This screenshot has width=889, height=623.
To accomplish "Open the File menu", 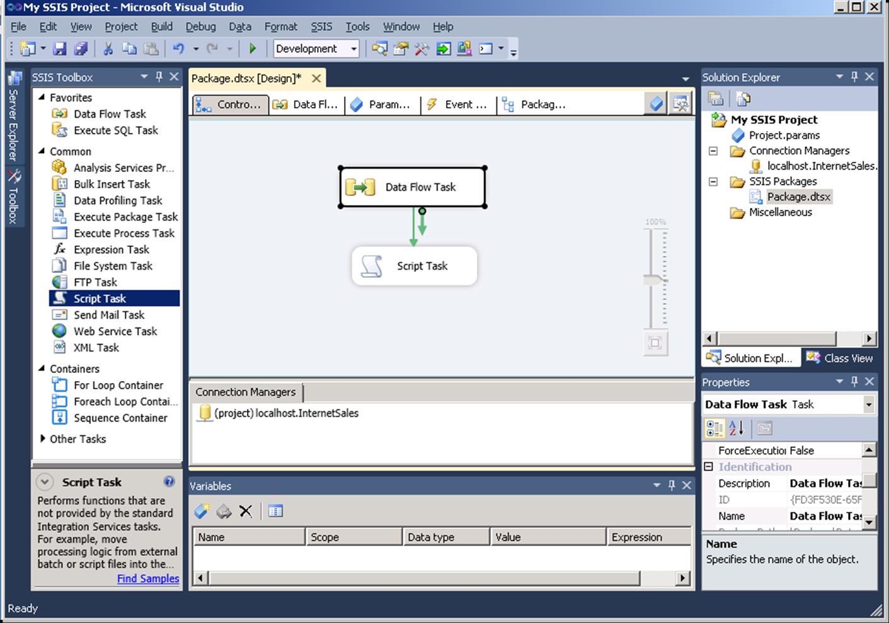I will (18, 26).
